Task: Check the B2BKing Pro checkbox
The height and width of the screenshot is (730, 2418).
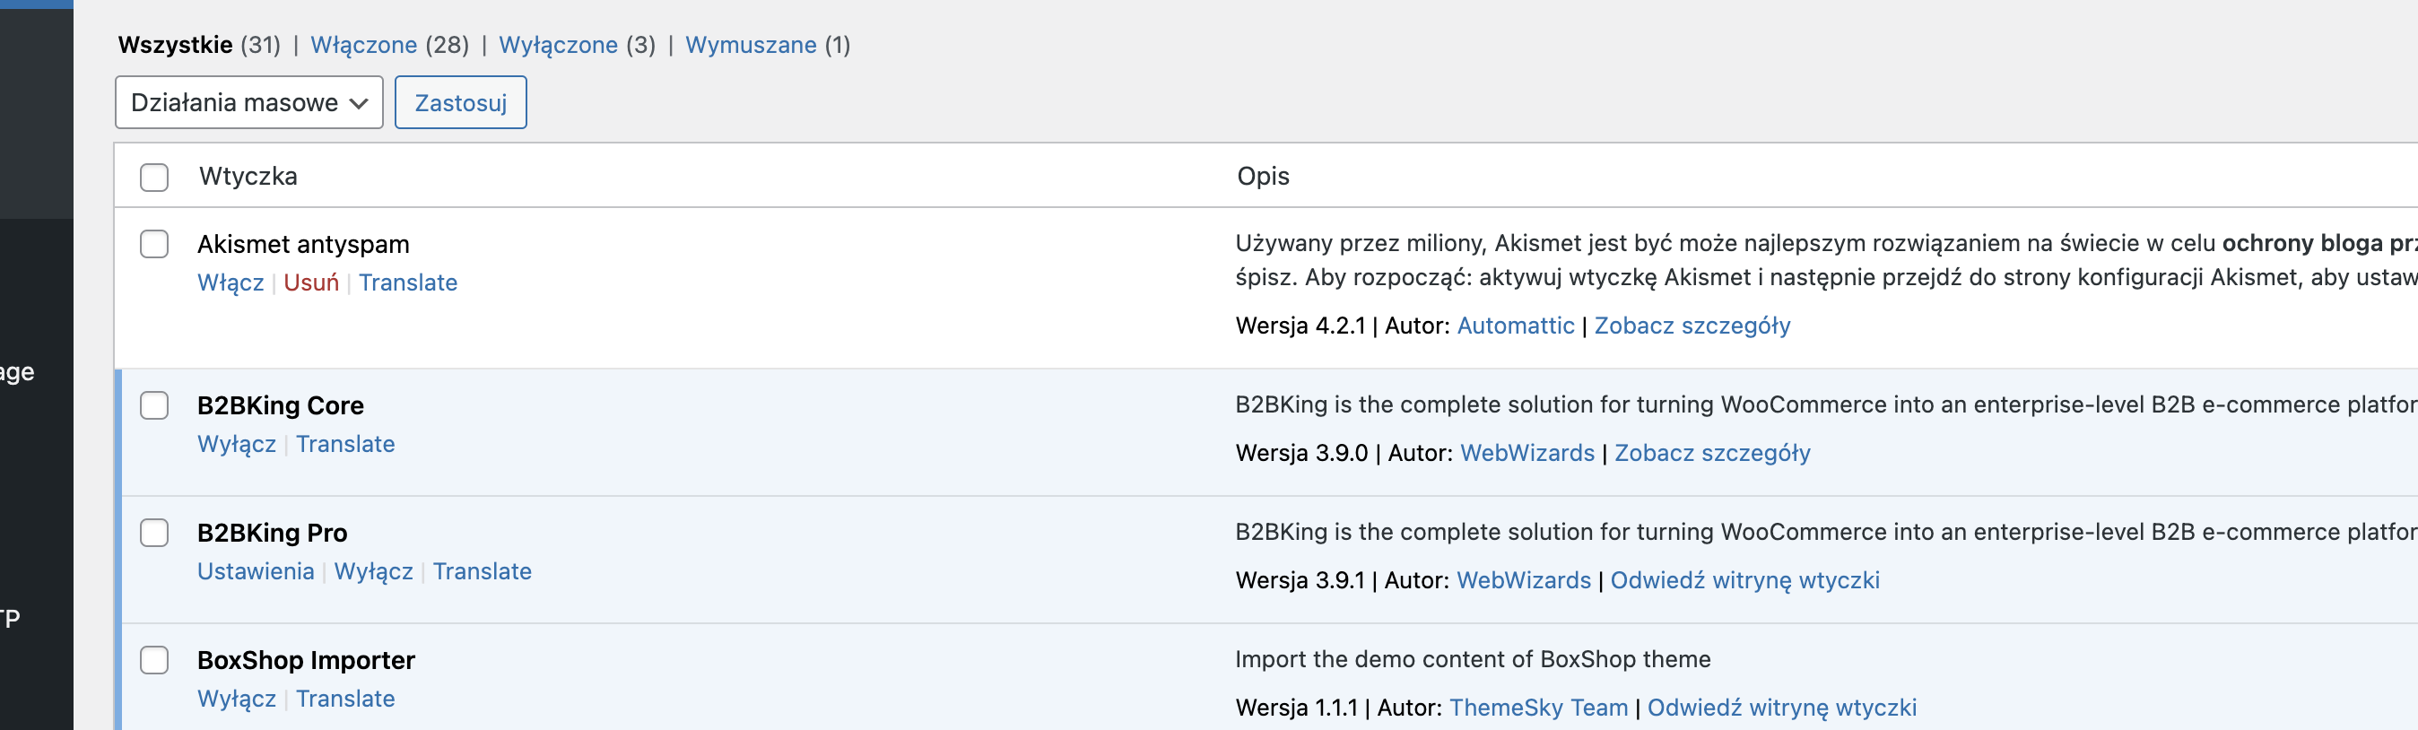Action: (154, 533)
